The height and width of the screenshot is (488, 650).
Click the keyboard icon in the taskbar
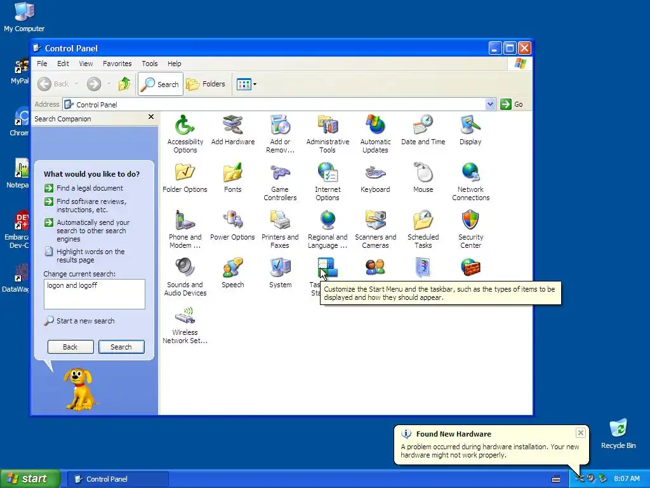(556, 479)
